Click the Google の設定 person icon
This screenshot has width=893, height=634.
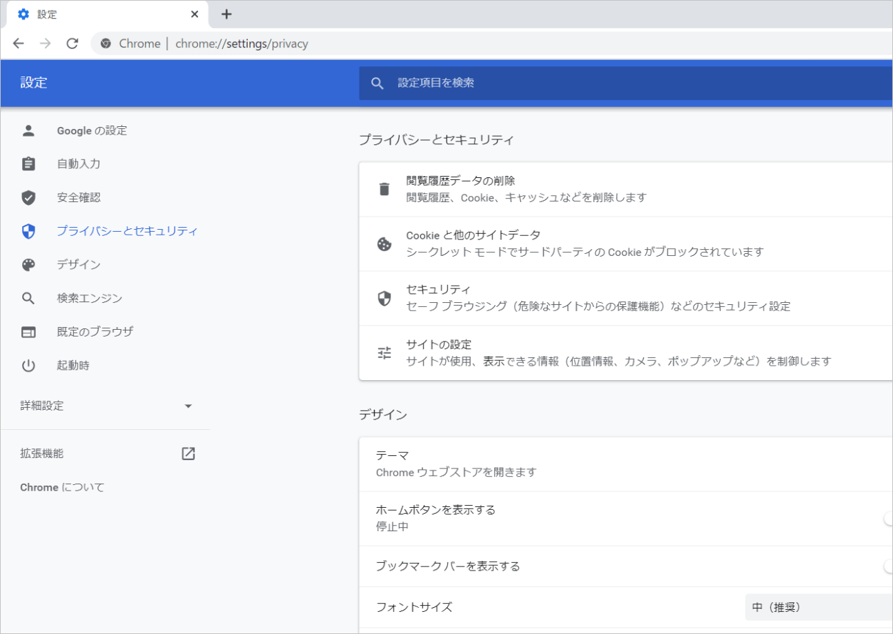pos(28,130)
